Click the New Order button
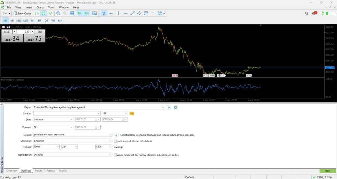 tap(22, 13)
